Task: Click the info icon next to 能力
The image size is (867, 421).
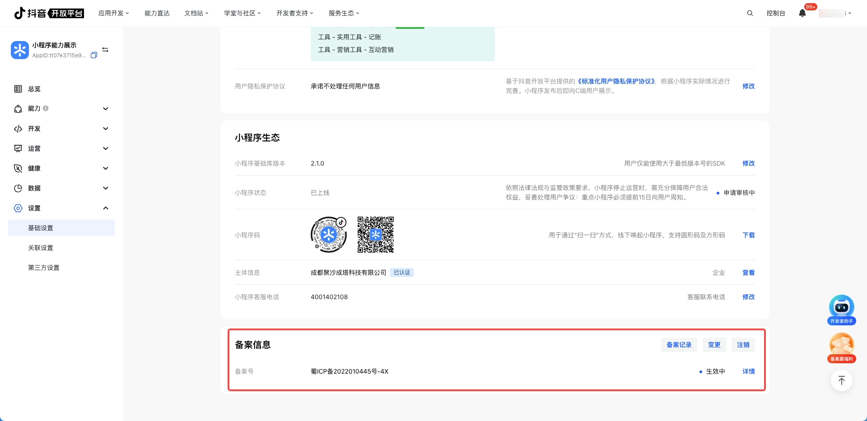Action: pyautogui.click(x=46, y=108)
